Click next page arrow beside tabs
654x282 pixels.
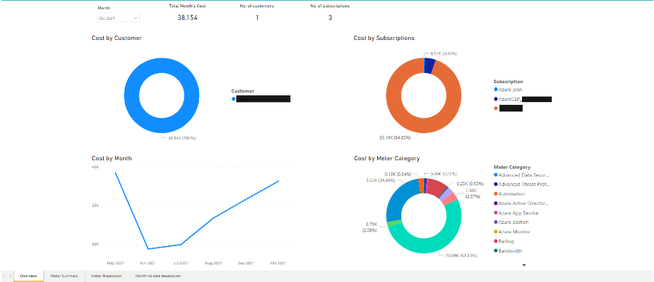coord(10,276)
